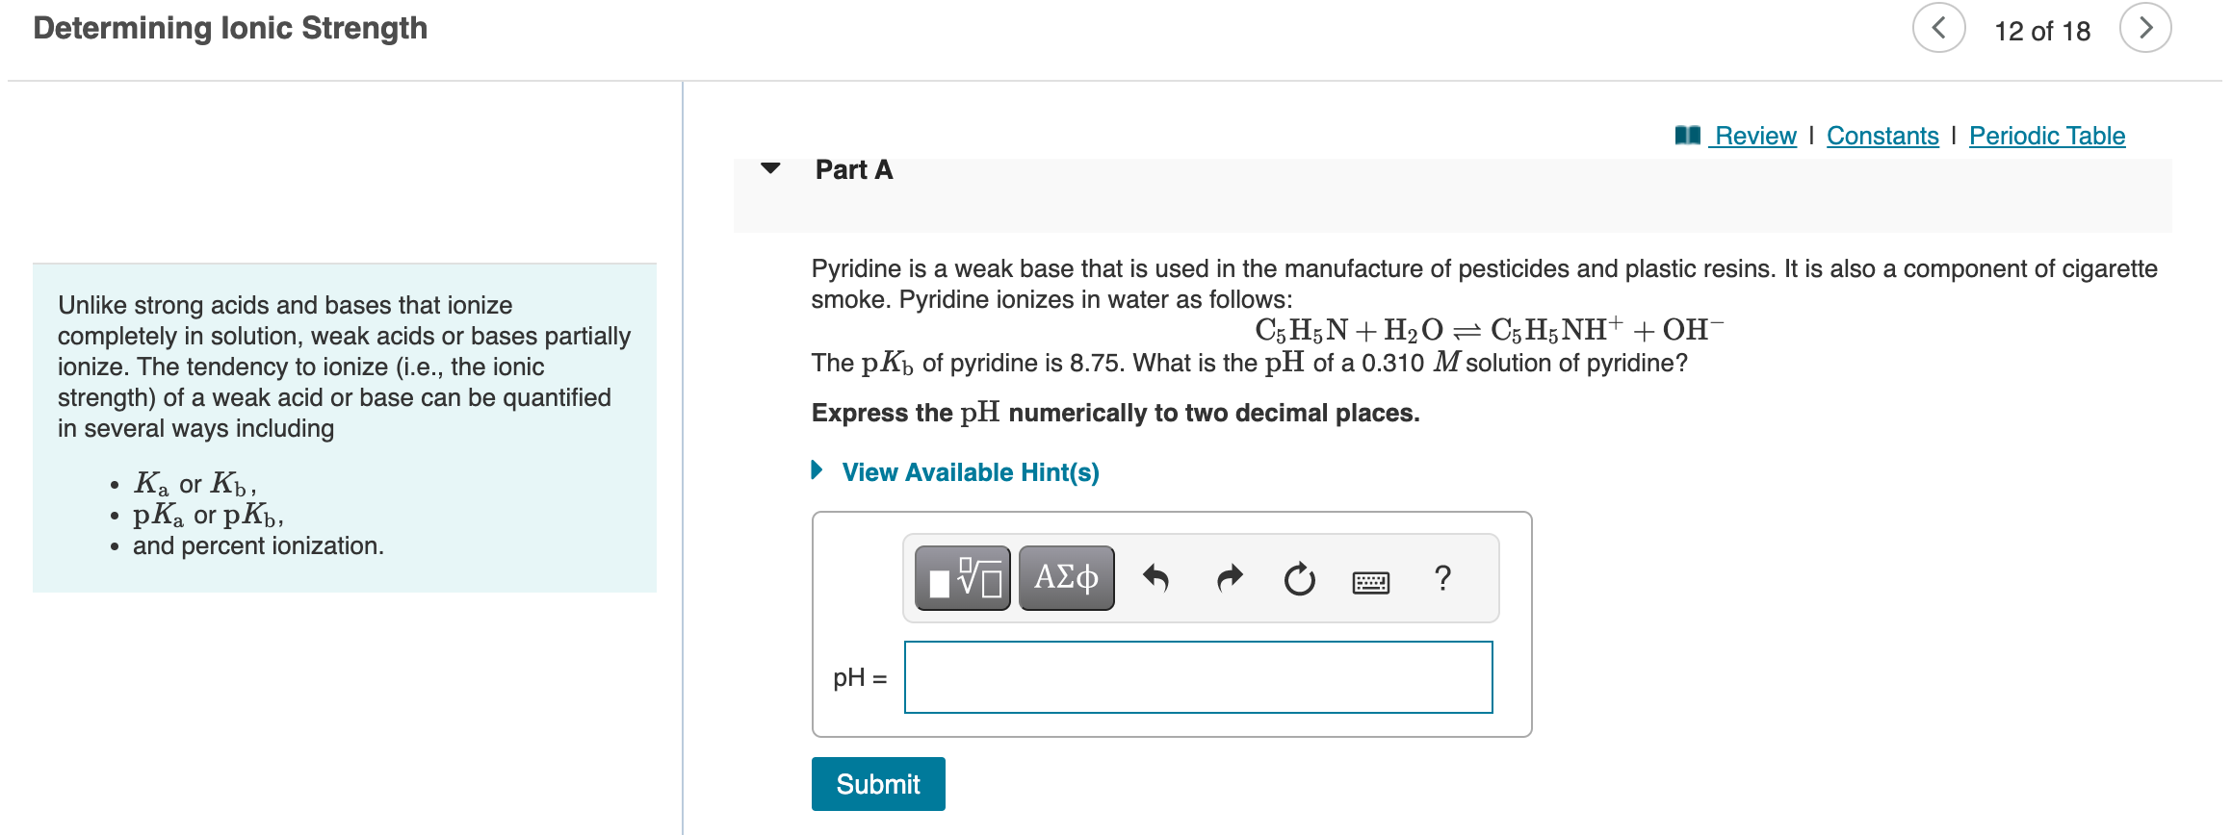
Task: Click the 12 of 18 page indicator
Action: coord(2042,30)
